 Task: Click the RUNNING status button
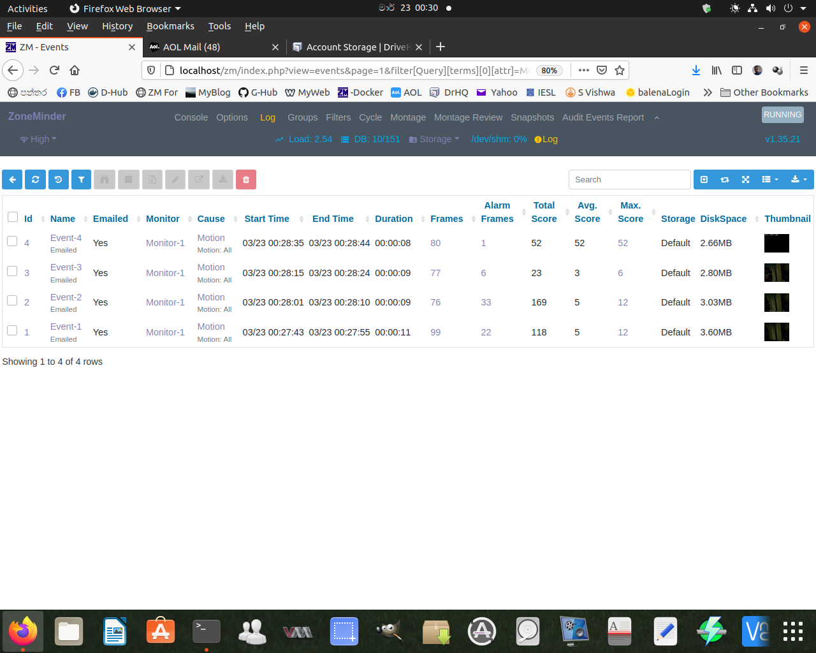(783, 115)
